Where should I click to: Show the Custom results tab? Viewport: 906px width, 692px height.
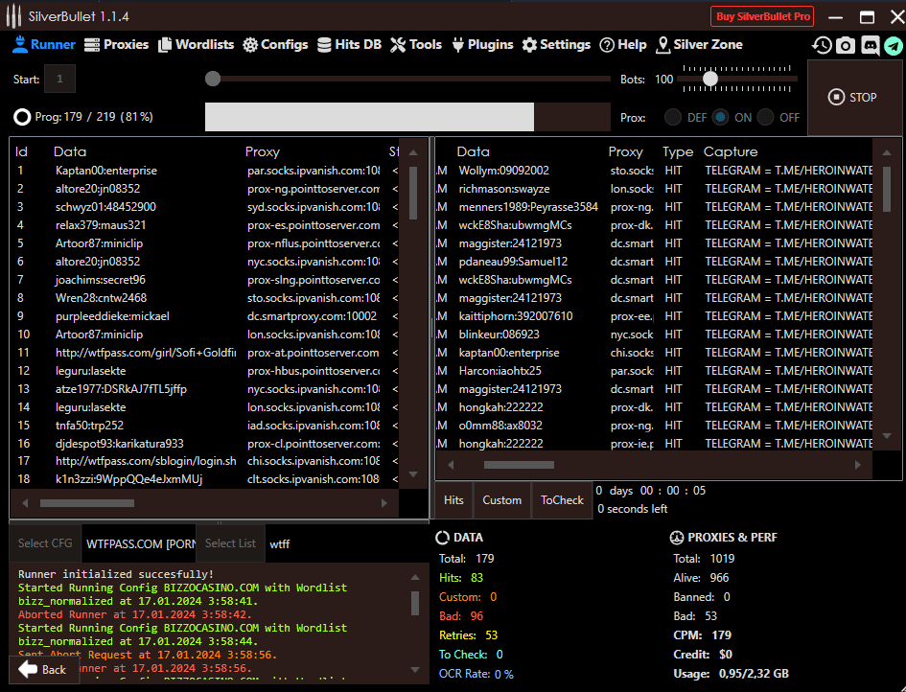[501, 500]
